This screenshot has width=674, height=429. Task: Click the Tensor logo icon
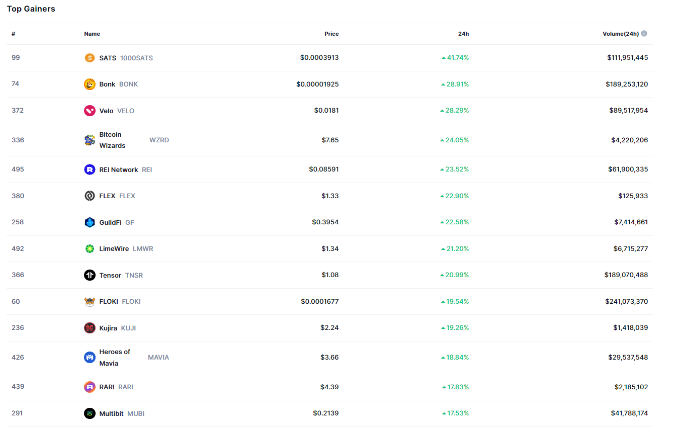[x=90, y=275]
